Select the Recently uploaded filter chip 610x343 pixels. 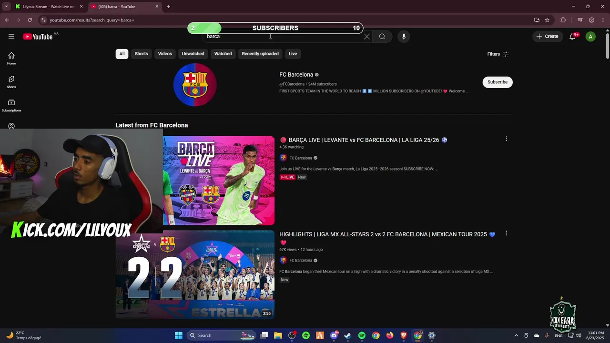click(x=260, y=54)
